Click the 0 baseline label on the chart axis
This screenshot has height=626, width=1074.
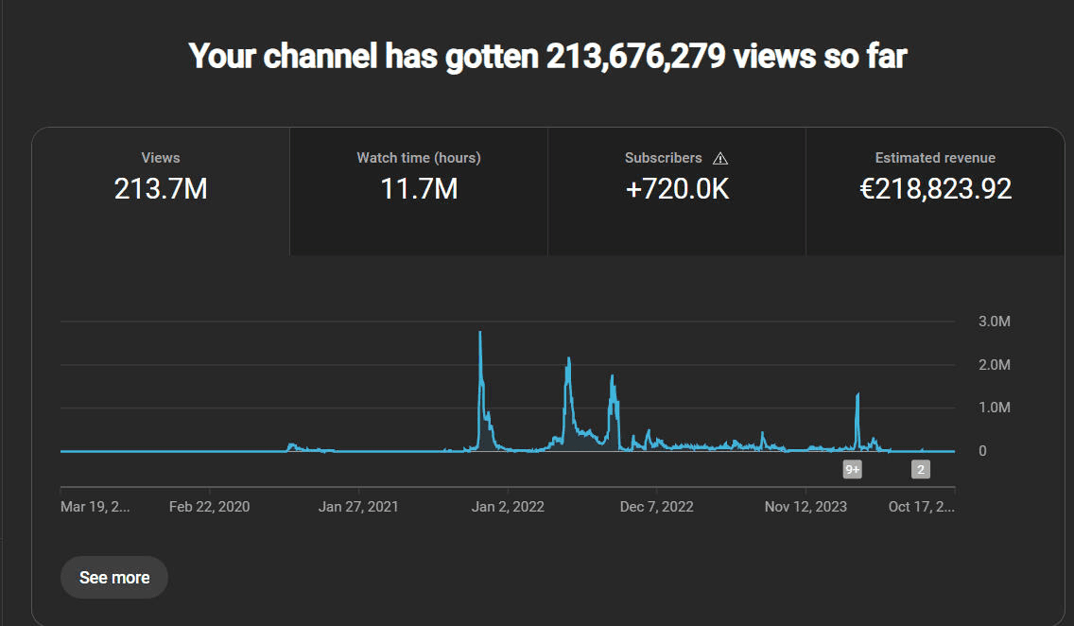point(981,451)
